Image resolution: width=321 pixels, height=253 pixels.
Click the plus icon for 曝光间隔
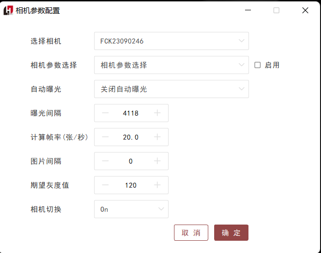click(157, 113)
